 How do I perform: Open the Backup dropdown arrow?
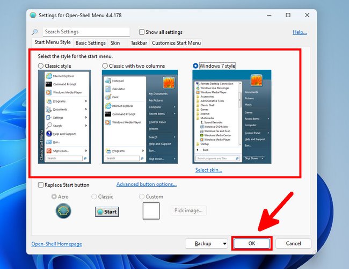point(225,244)
